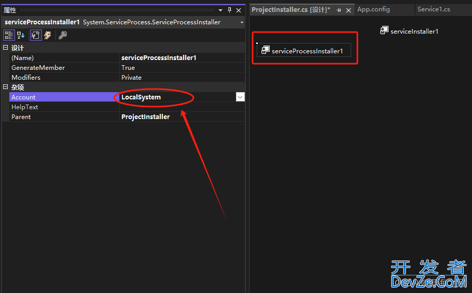This screenshot has width=472, height=293.
Task: Switch Properties to Categorized view
Action: coord(9,36)
